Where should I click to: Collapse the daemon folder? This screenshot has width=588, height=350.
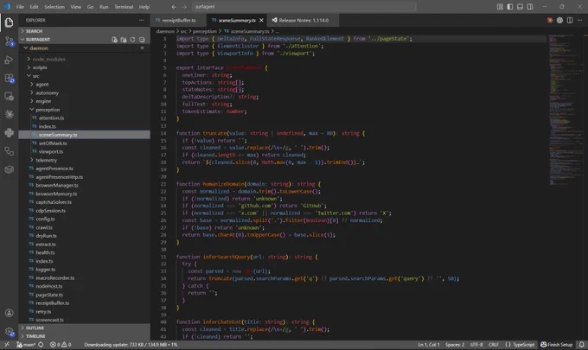pyautogui.click(x=85, y=48)
